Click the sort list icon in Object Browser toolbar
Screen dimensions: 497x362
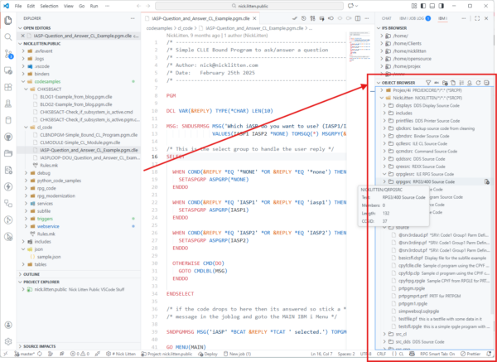[x=461, y=83]
